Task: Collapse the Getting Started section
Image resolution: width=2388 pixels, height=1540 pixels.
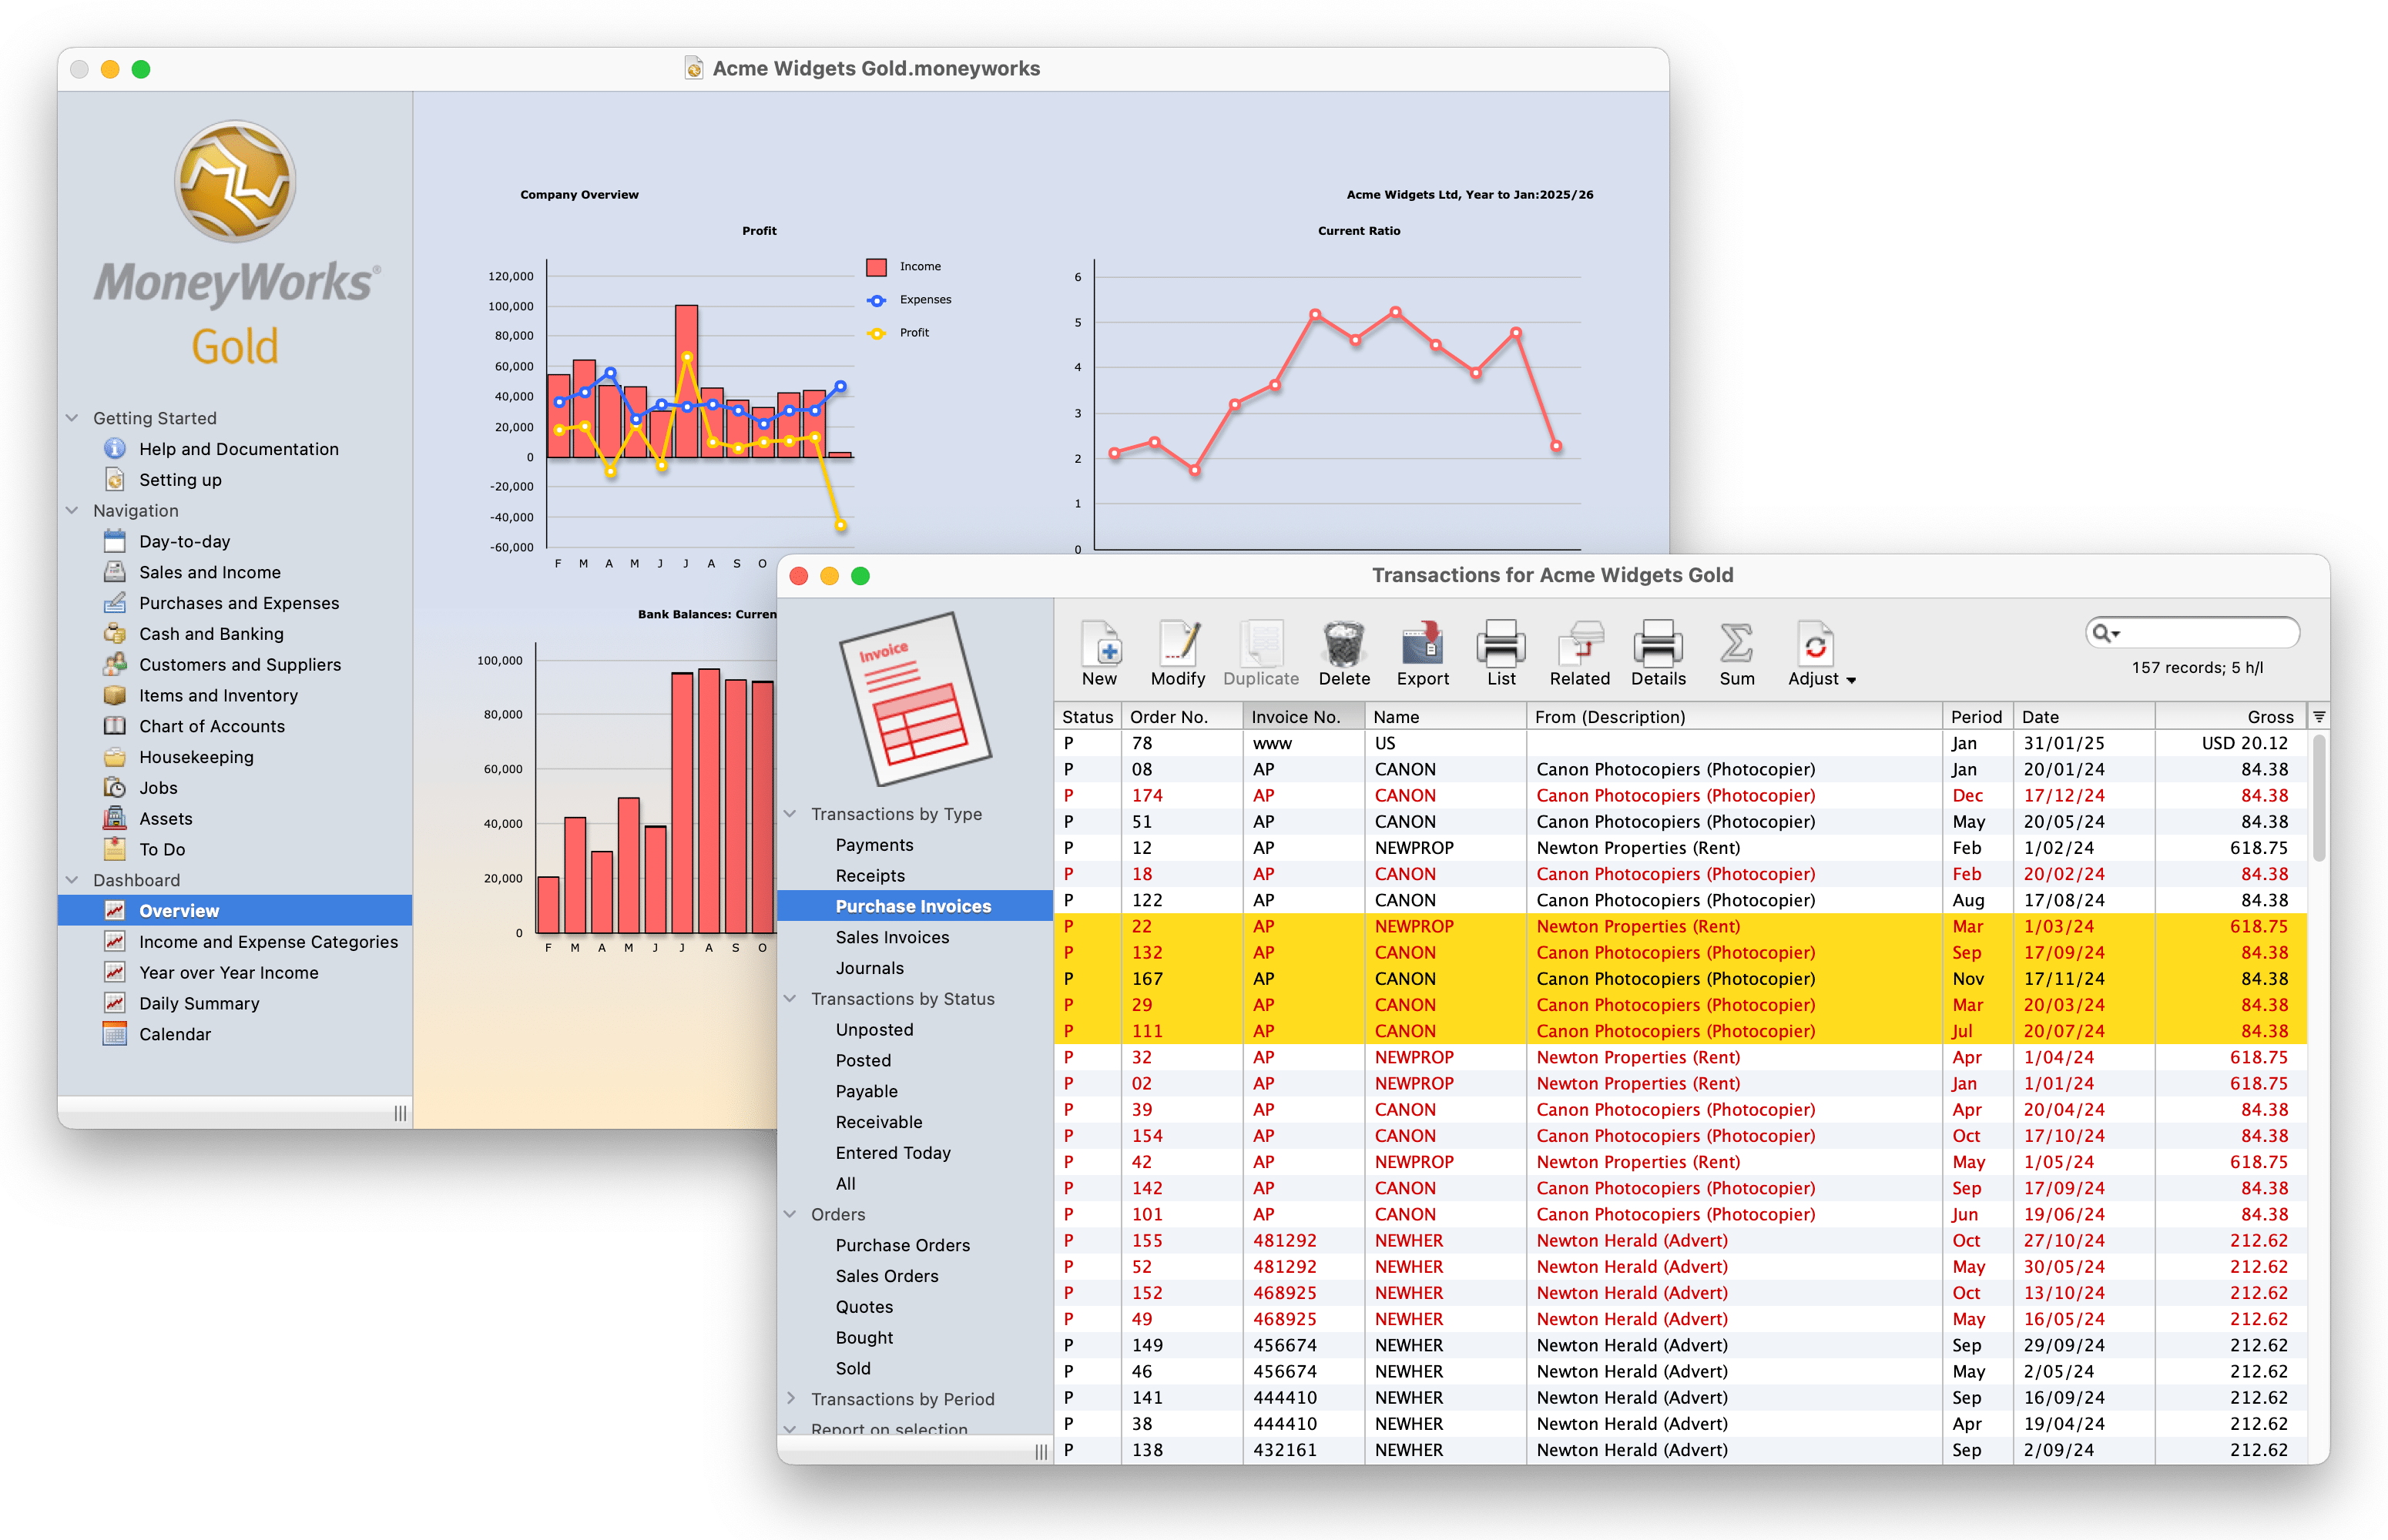Action: coord(72,418)
